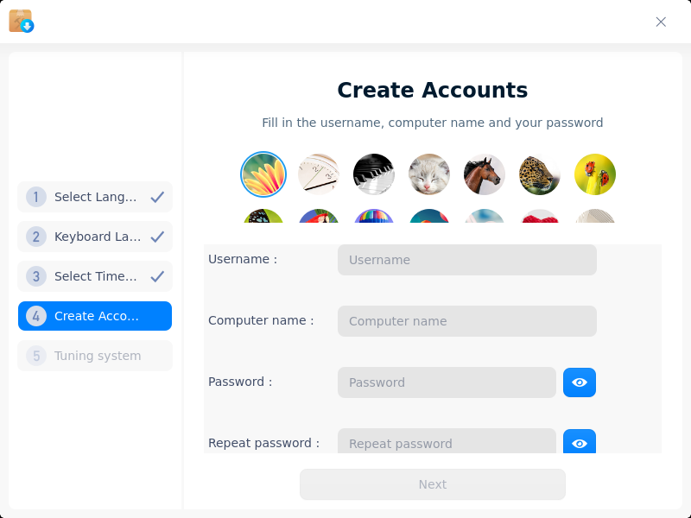Viewport: 691px width, 518px height.
Task: Pick the piano keys avatar
Action: 374,174
